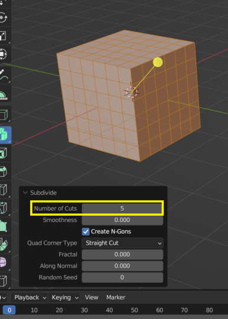Select the Edge Slide tool
228x319 pixels.
4,281
